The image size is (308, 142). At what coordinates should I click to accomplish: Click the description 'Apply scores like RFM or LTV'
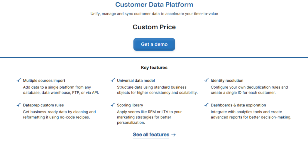tap(149, 117)
